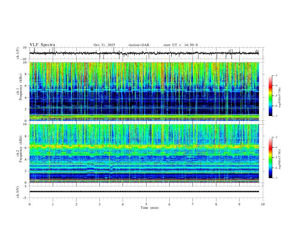The height and width of the screenshot is (229, 296).
Task: Click the "ch.3(V)" axis label
Action: pyautogui.click(x=18, y=192)
